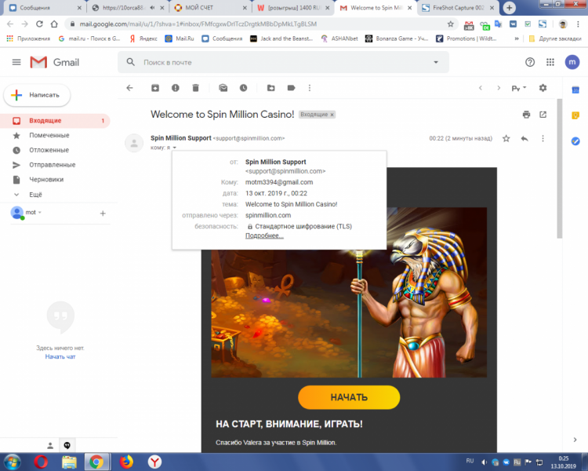Star the Spin Million email
Image resolution: width=588 pixels, height=471 pixels.
point(506,139)
